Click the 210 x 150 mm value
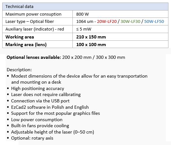The image size is (171, 145). (x=91, y=37)
